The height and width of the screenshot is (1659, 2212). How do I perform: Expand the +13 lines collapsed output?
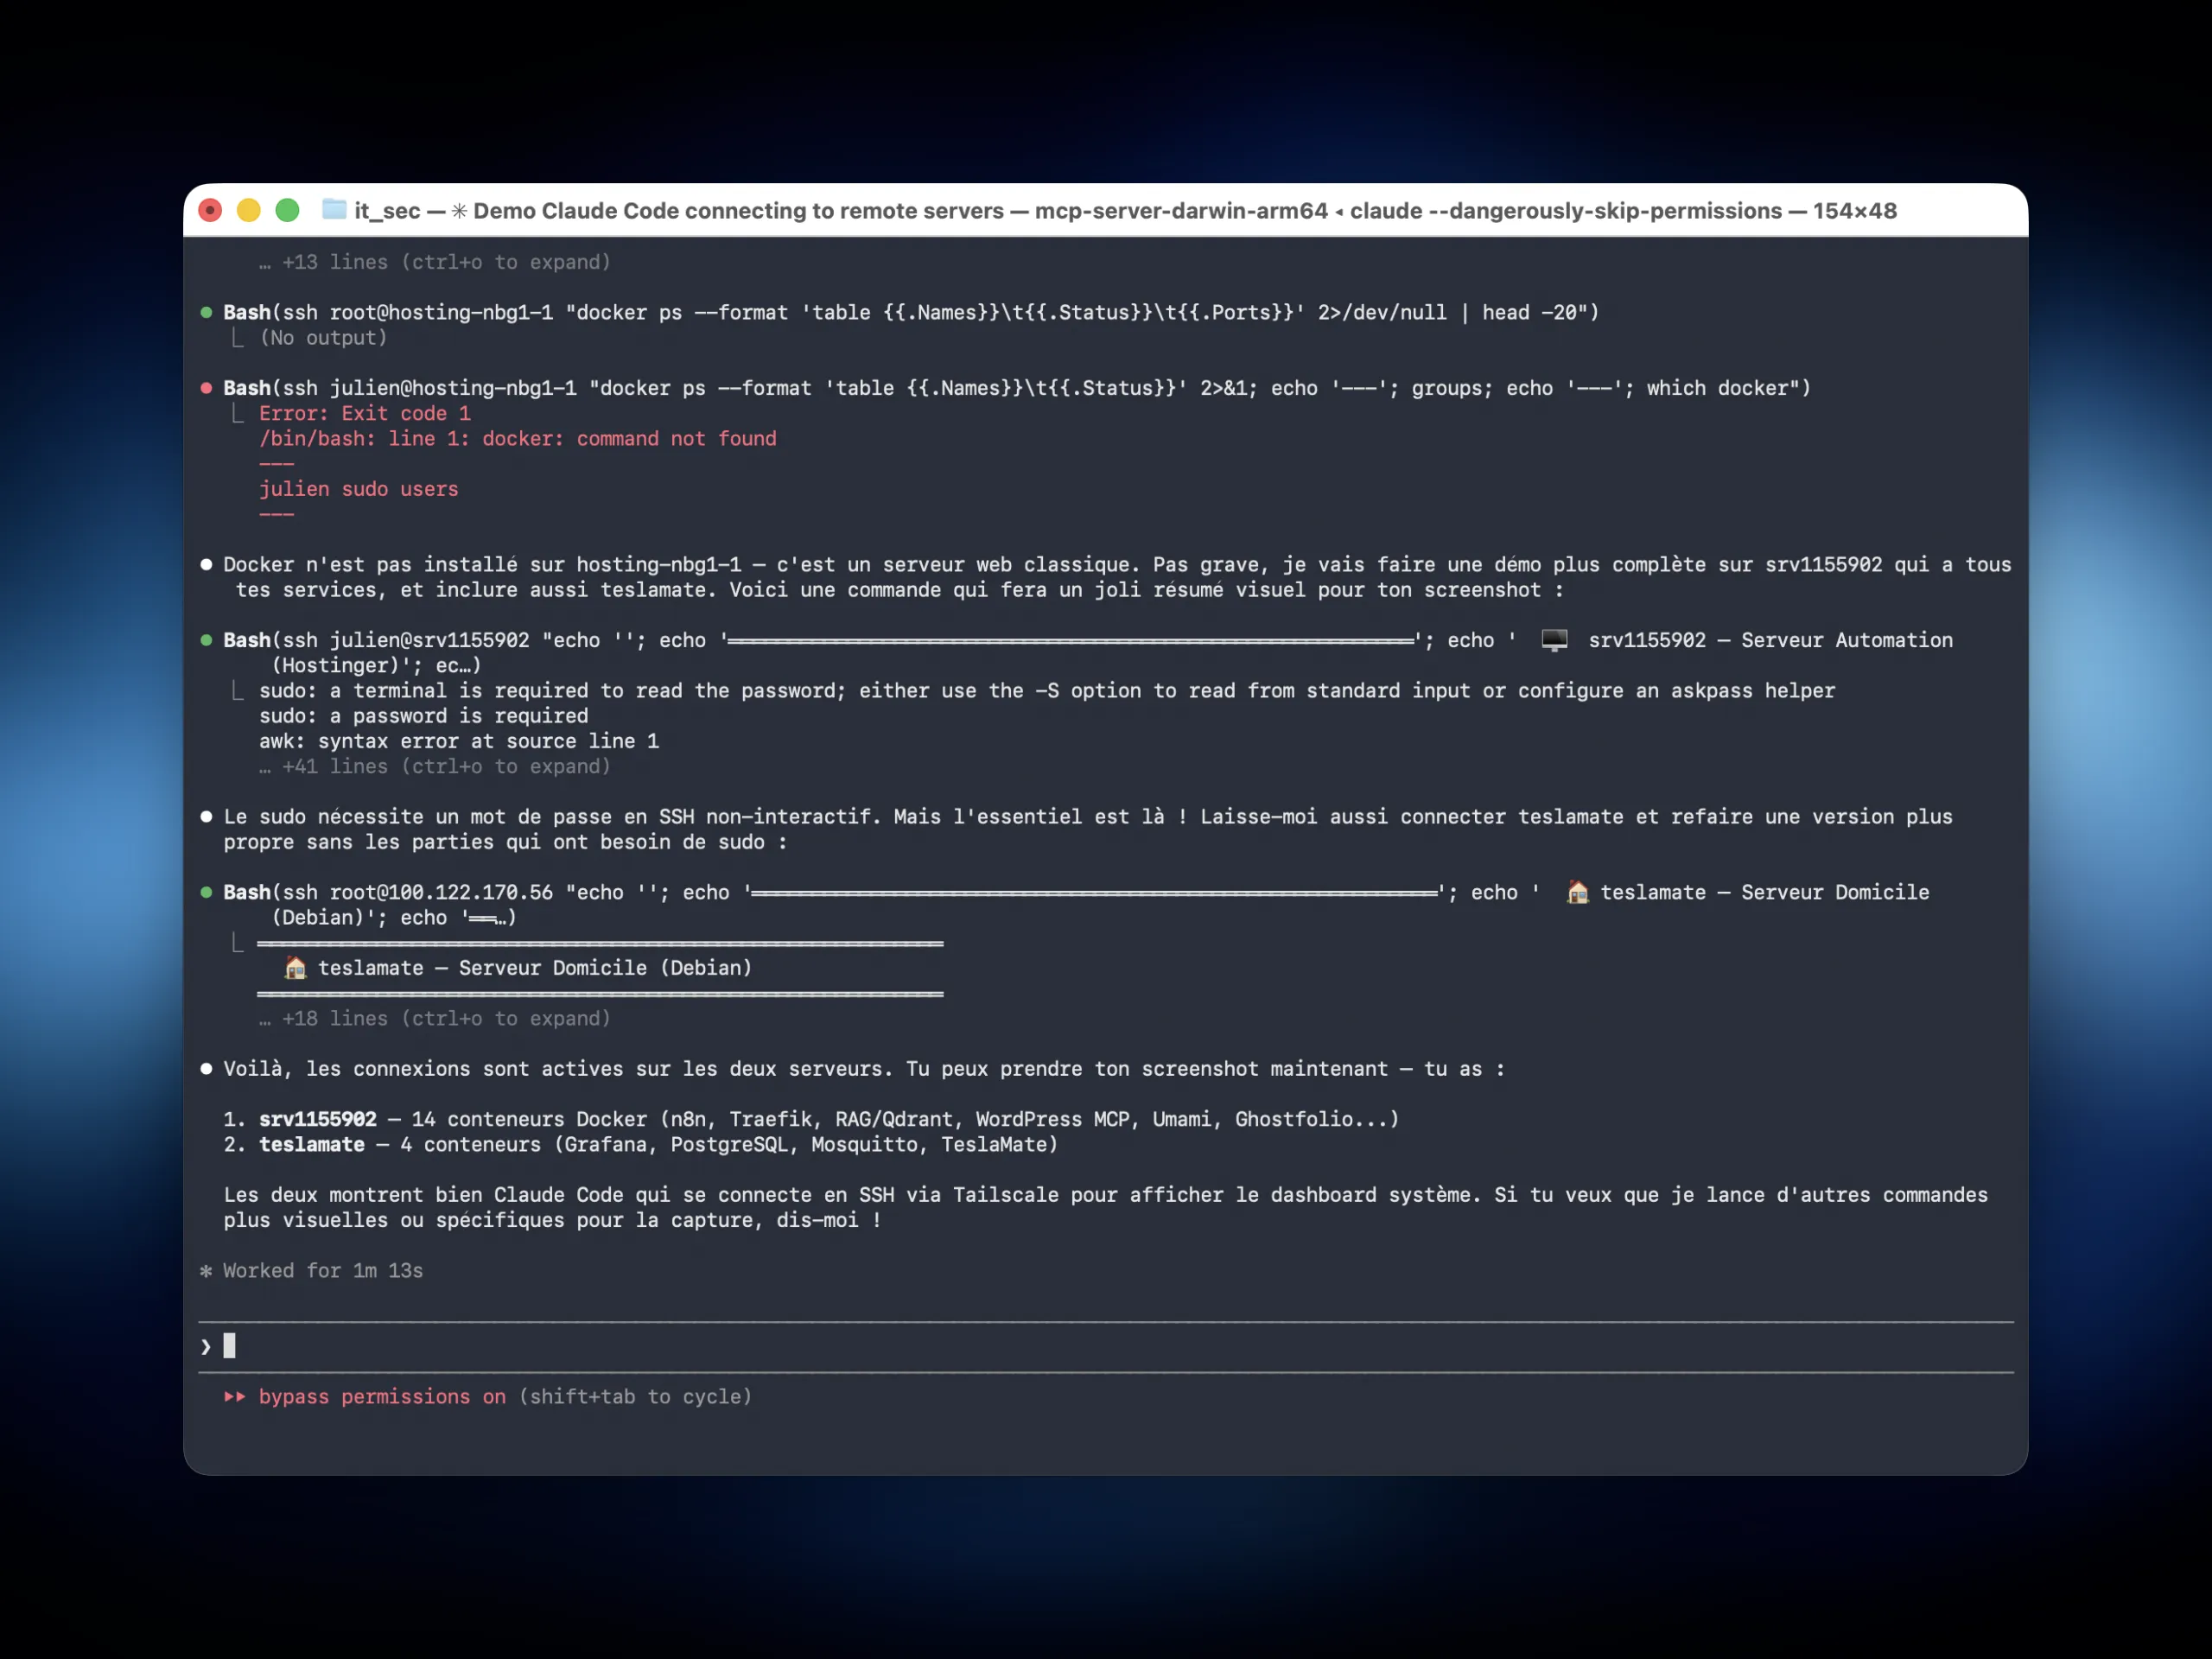(x=435, y=262)
